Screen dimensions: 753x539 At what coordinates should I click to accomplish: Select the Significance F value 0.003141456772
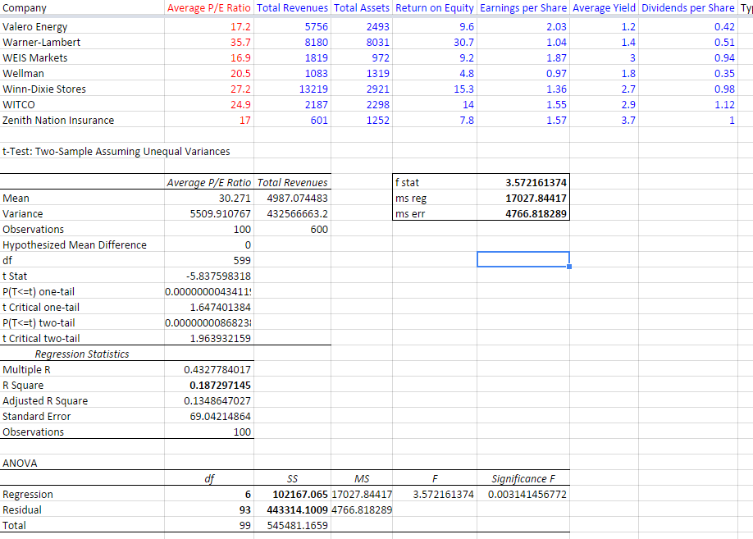tap(527, 495)
